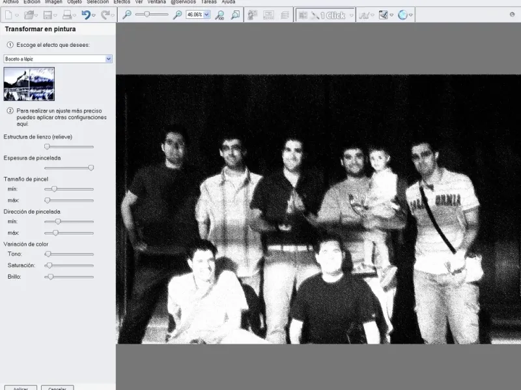Click the blue Undo arrow
521x390 pixels.
(x=86, y=15)
